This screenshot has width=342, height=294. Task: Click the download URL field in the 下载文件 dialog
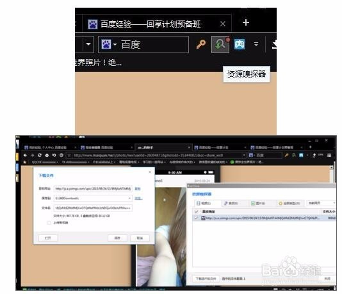pyautogui.click(x=93, y=188)
